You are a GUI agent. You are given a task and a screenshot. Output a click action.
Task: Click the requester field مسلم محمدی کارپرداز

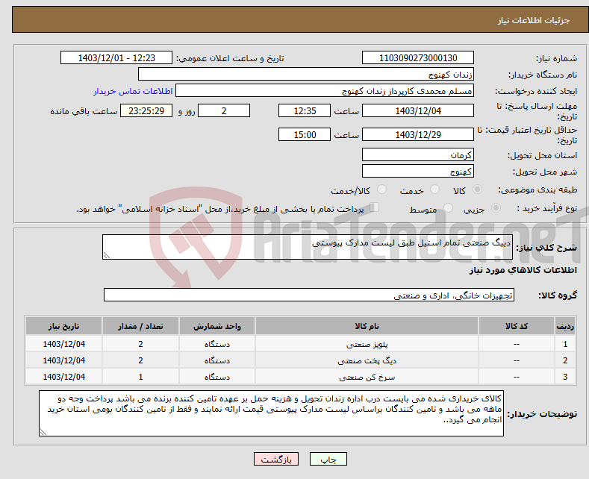(325, 90)
